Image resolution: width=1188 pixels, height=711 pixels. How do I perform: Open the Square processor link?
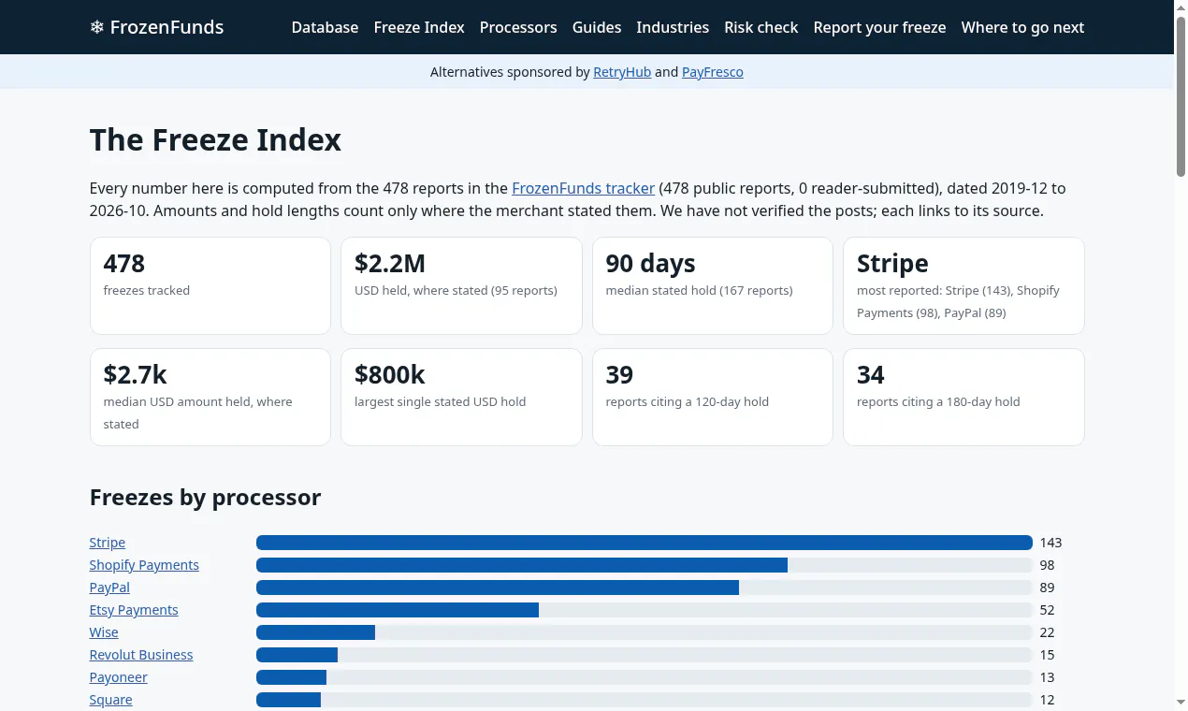111,700
